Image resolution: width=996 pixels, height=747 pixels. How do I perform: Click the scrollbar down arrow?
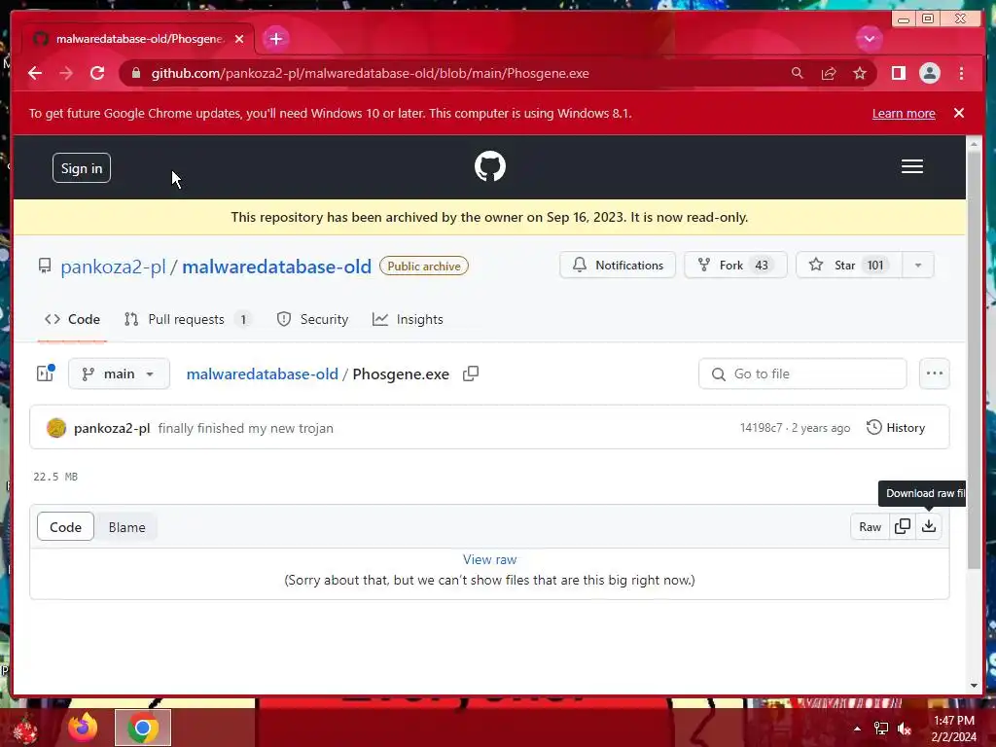[974, 686]
